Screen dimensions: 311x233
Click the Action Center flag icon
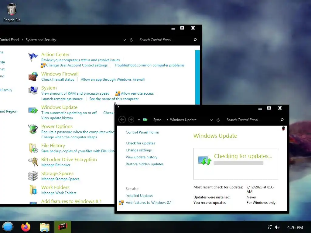(33, 57)
